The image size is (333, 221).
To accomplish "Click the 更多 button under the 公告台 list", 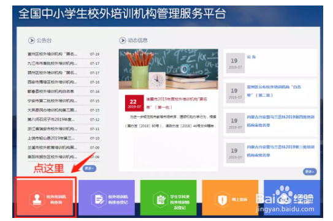I will [x=89, y=168].
